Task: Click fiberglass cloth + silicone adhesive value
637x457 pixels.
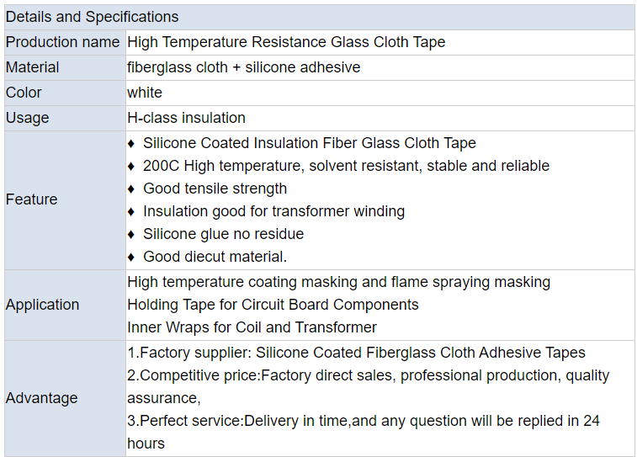Action: pyautogui.click(x=244, y=67)
